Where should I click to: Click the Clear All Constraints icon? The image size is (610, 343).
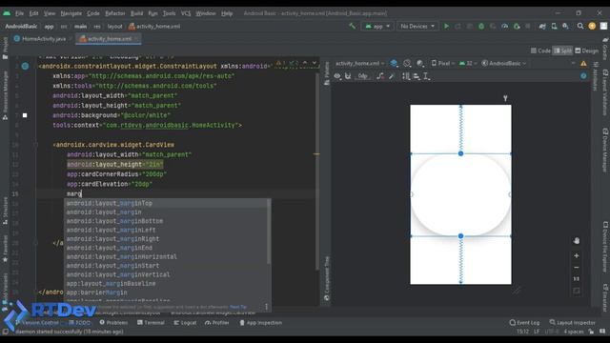[380, 76]
